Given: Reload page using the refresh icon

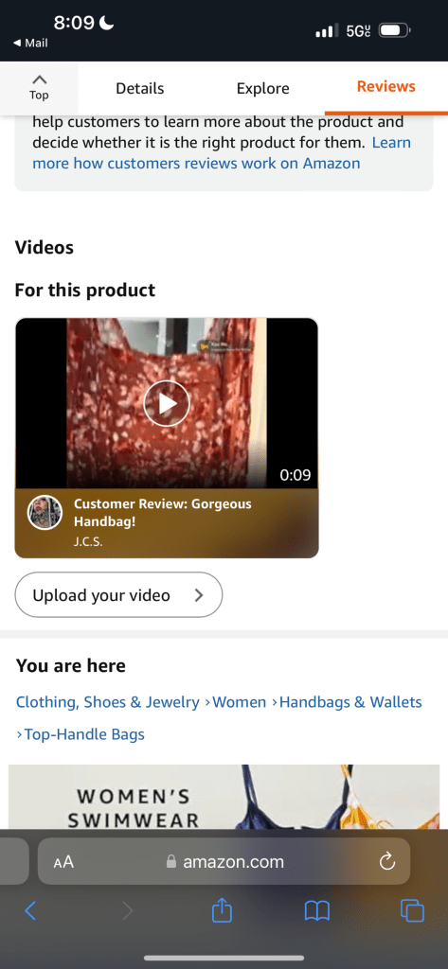Looking at the screenshot, I should (x=386, y=861).
